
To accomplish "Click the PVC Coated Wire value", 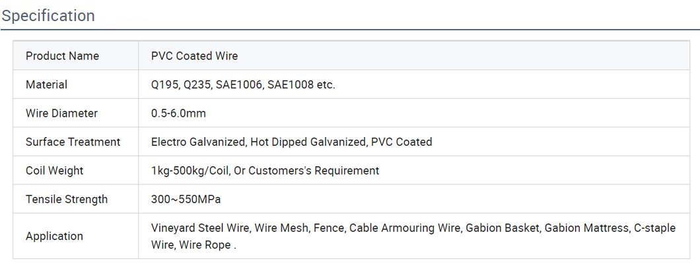I will click(x=195, y=56).
